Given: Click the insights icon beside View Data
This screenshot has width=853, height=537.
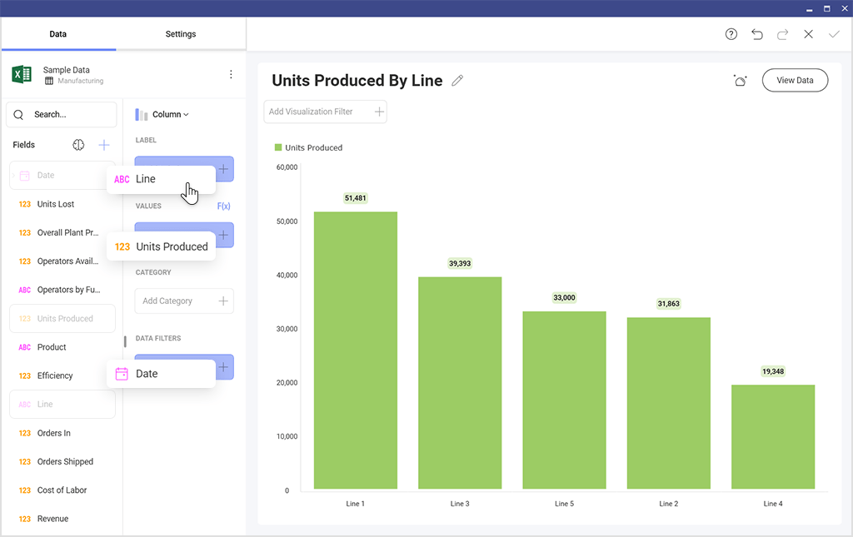Looking at the screenshot, I should point(740,80).
